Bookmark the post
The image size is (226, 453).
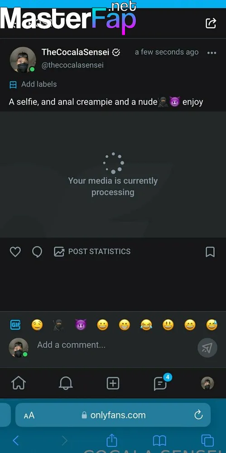210,251
